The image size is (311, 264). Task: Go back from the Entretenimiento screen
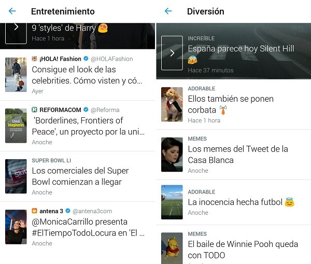[12, 11]
